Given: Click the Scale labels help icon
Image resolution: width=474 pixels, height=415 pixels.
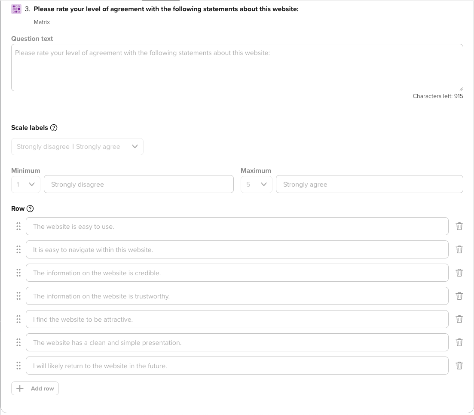Looking at the screenshot, I should click(x=54, y=128).
